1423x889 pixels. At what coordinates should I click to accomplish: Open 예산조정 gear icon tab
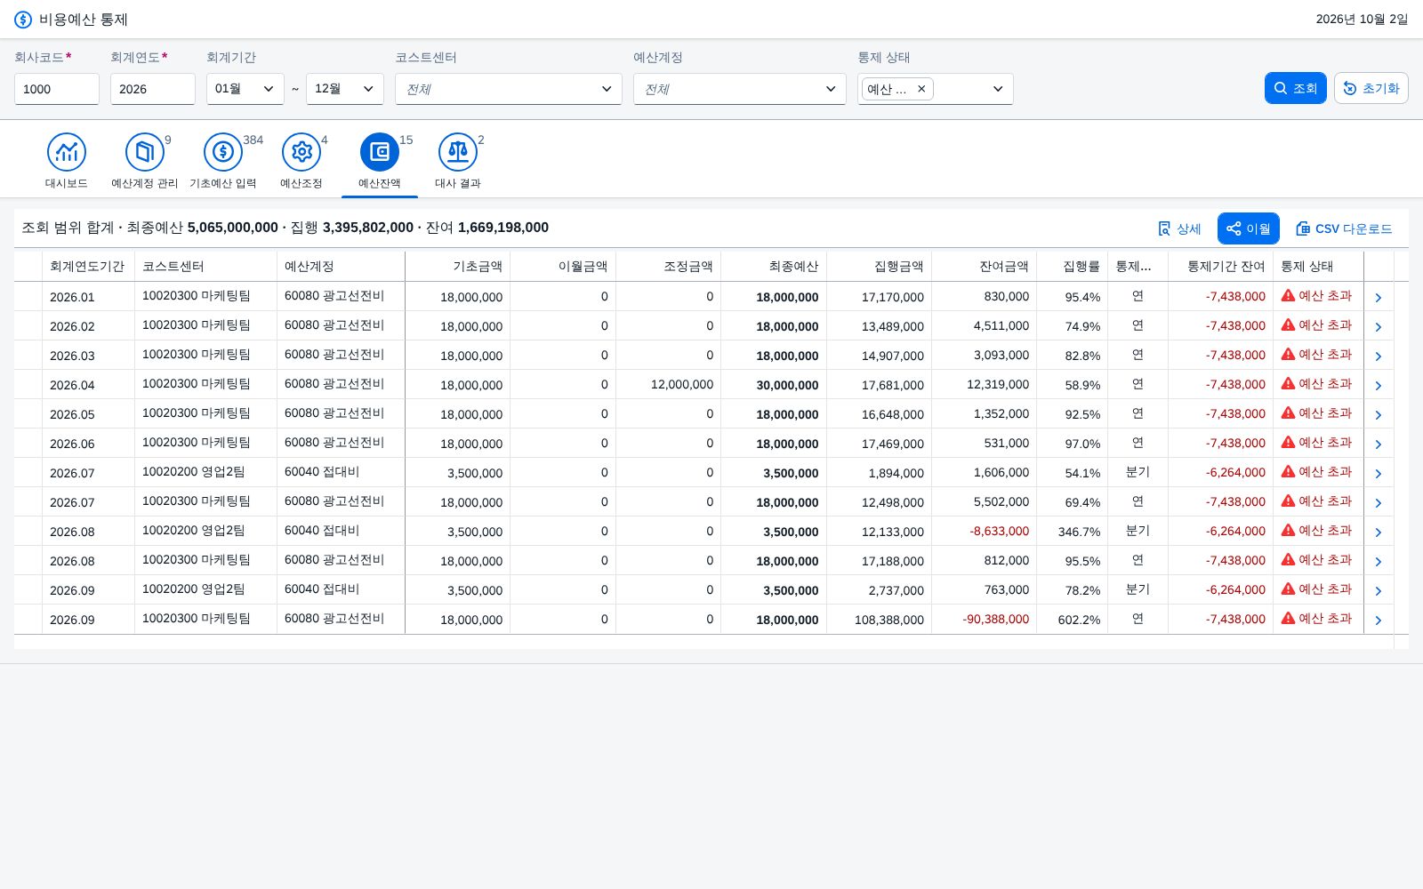301,152
